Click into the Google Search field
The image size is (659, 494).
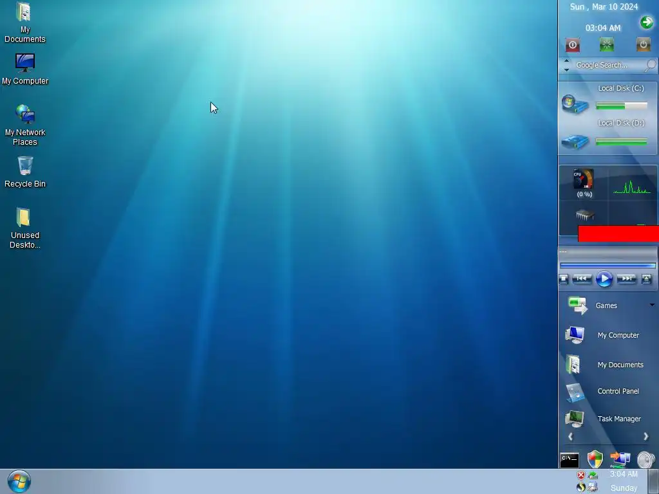(x=609, y=65)
